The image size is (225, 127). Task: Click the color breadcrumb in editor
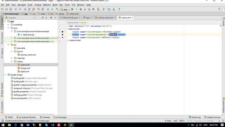pos(83,23)
